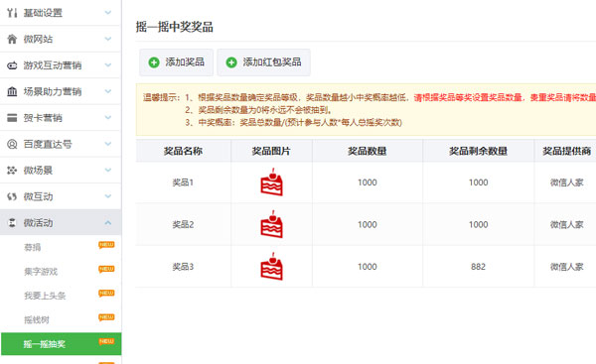Click the 场景助力营销 bank building icon
The image size is (596, 364).
12,91
